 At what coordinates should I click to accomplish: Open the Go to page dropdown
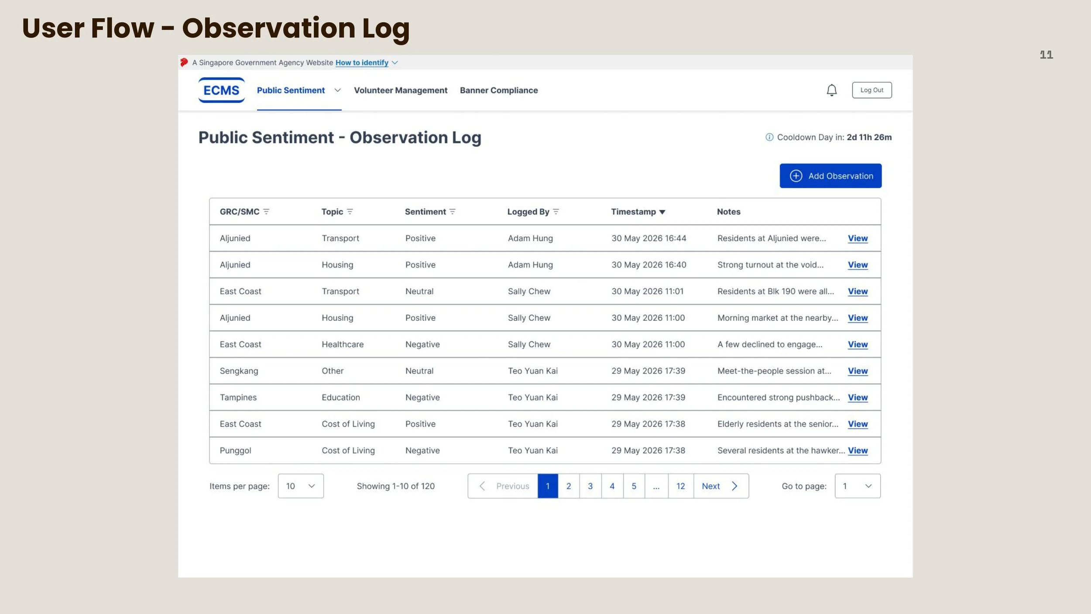point(858,486)
